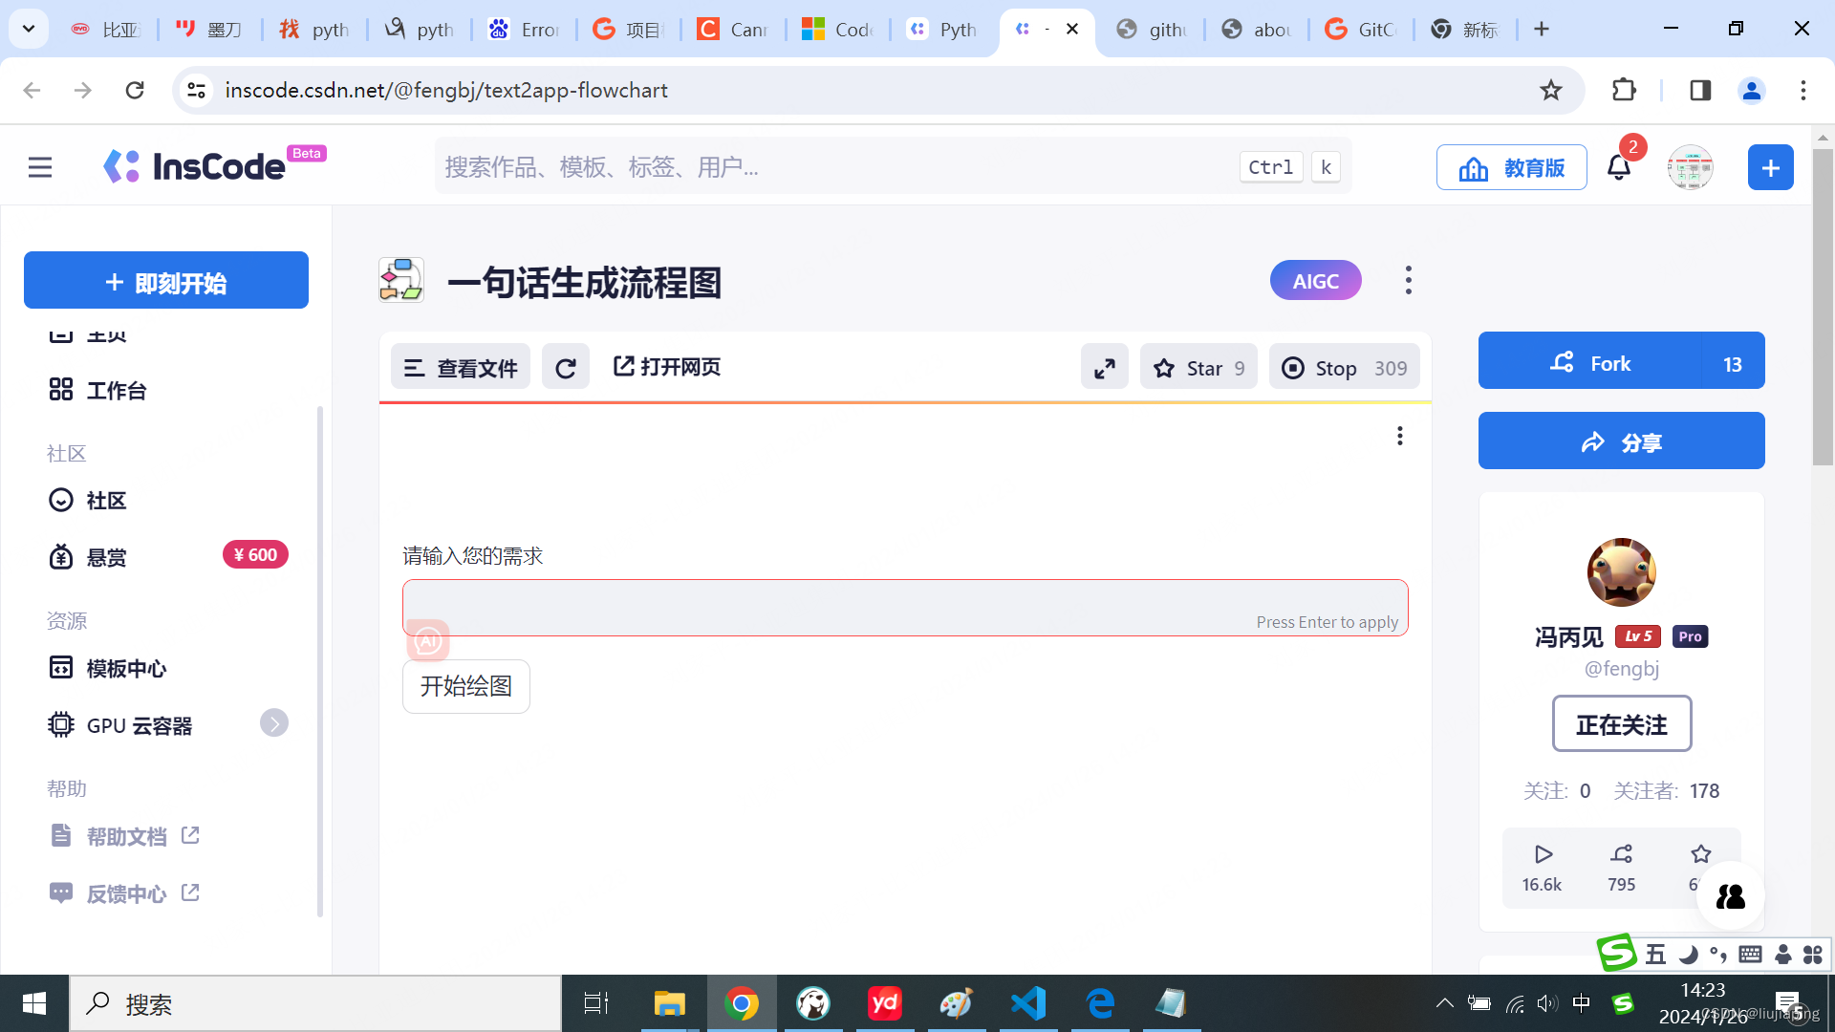The width and height of the screenshot is (1835, 1032).
Task: Open three-dot menu beside AIGC tag
Action: (x=1408, y=280)
